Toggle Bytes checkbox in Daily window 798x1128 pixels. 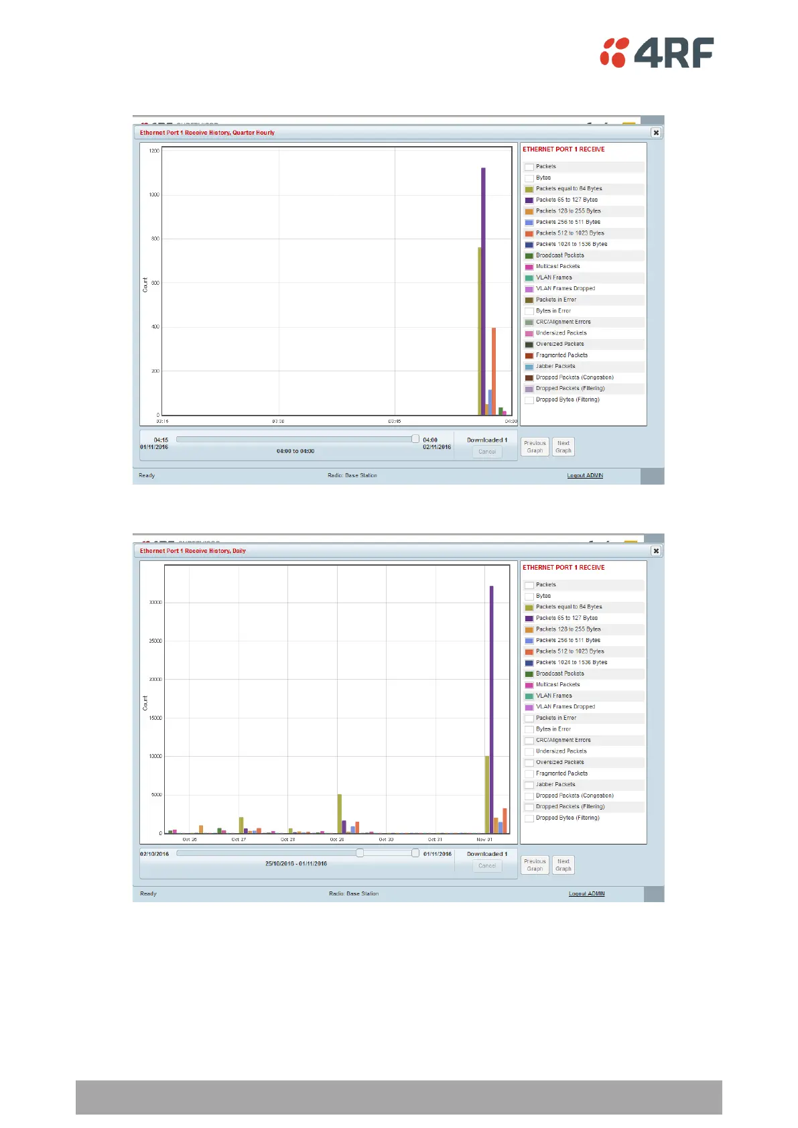[x=529, y=597]
